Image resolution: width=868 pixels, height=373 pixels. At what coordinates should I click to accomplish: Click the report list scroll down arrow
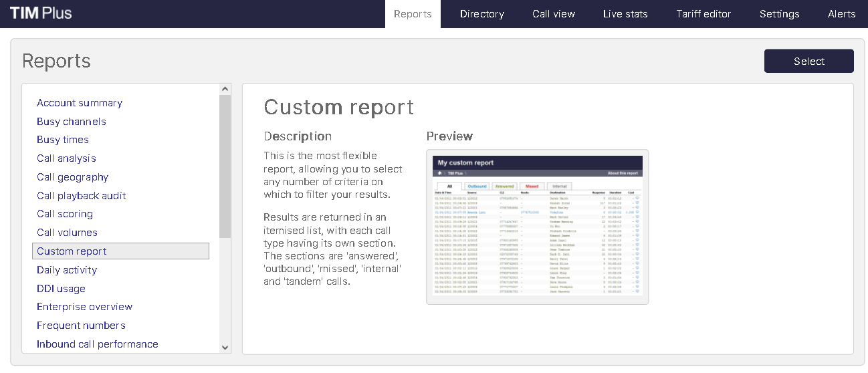click(x=225, y=348)
